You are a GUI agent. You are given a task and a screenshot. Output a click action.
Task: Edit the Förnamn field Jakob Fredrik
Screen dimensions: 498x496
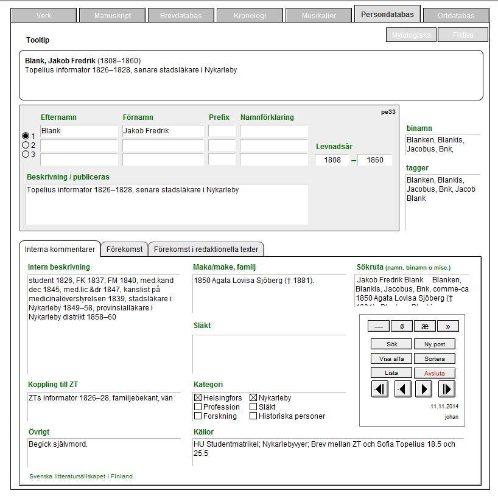[x=163, y=131]
